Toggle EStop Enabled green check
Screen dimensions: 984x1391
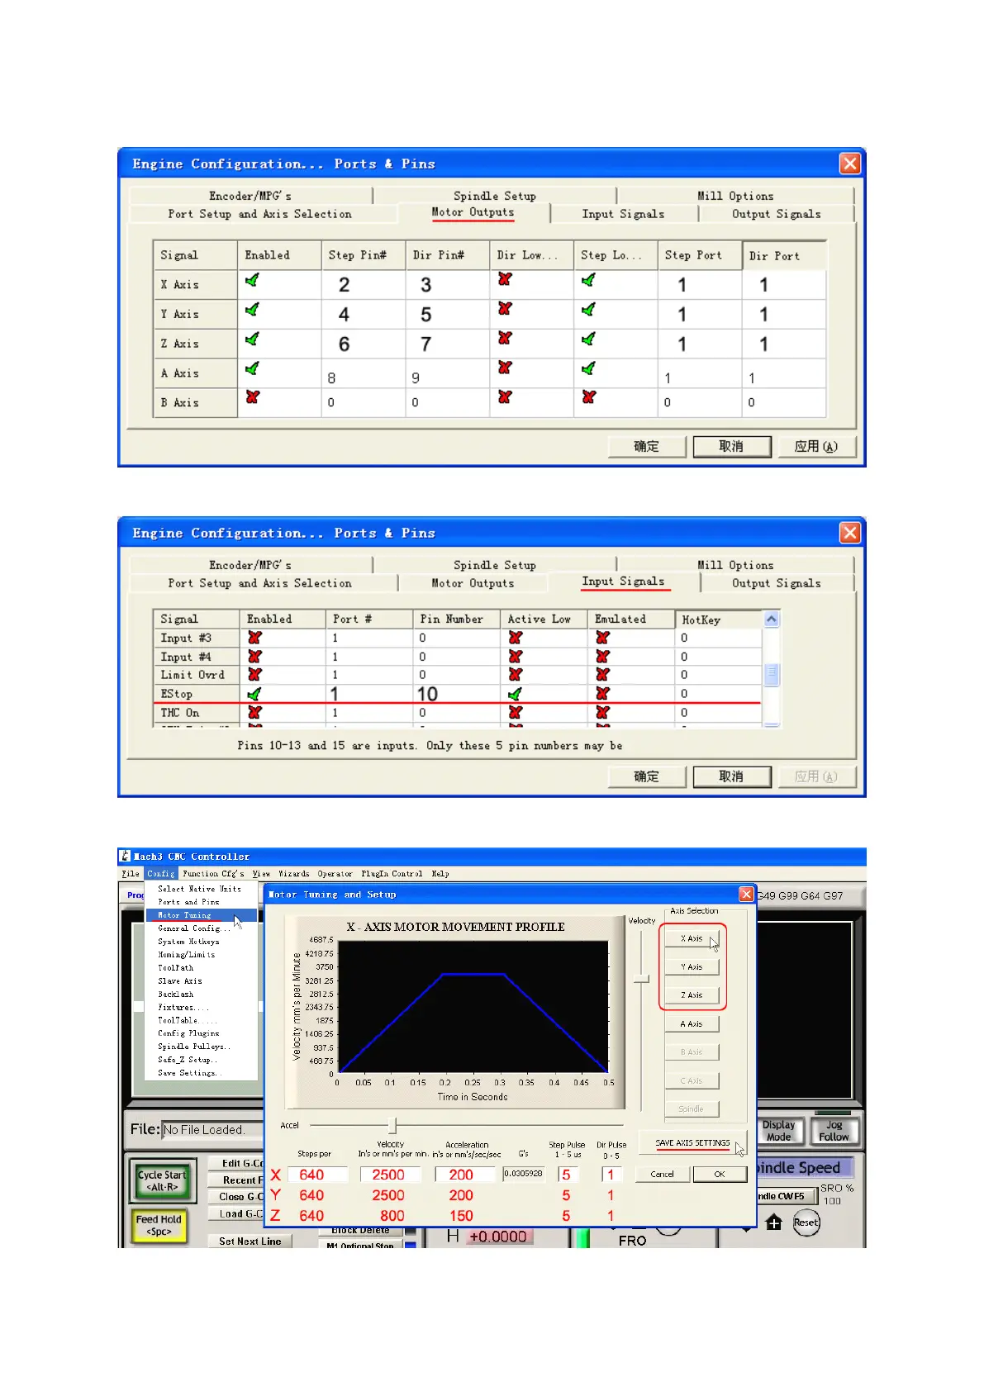(254, 694)
